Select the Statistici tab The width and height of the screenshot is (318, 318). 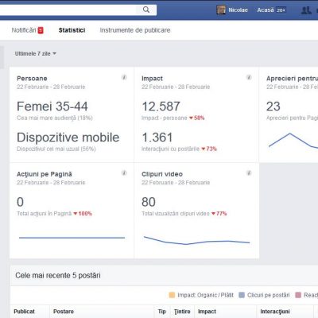[72, 30]
